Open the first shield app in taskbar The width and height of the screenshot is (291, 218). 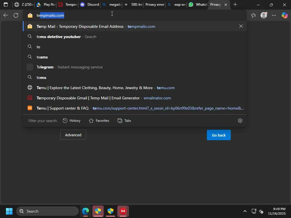[98, 211]
